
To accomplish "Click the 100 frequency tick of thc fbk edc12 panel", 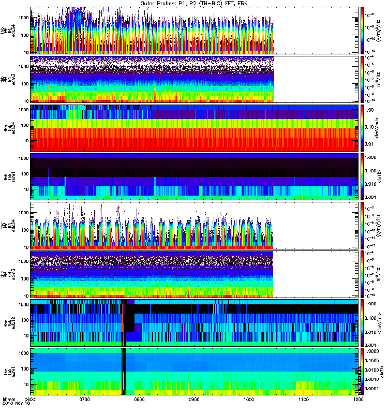I will click(25, 320).
